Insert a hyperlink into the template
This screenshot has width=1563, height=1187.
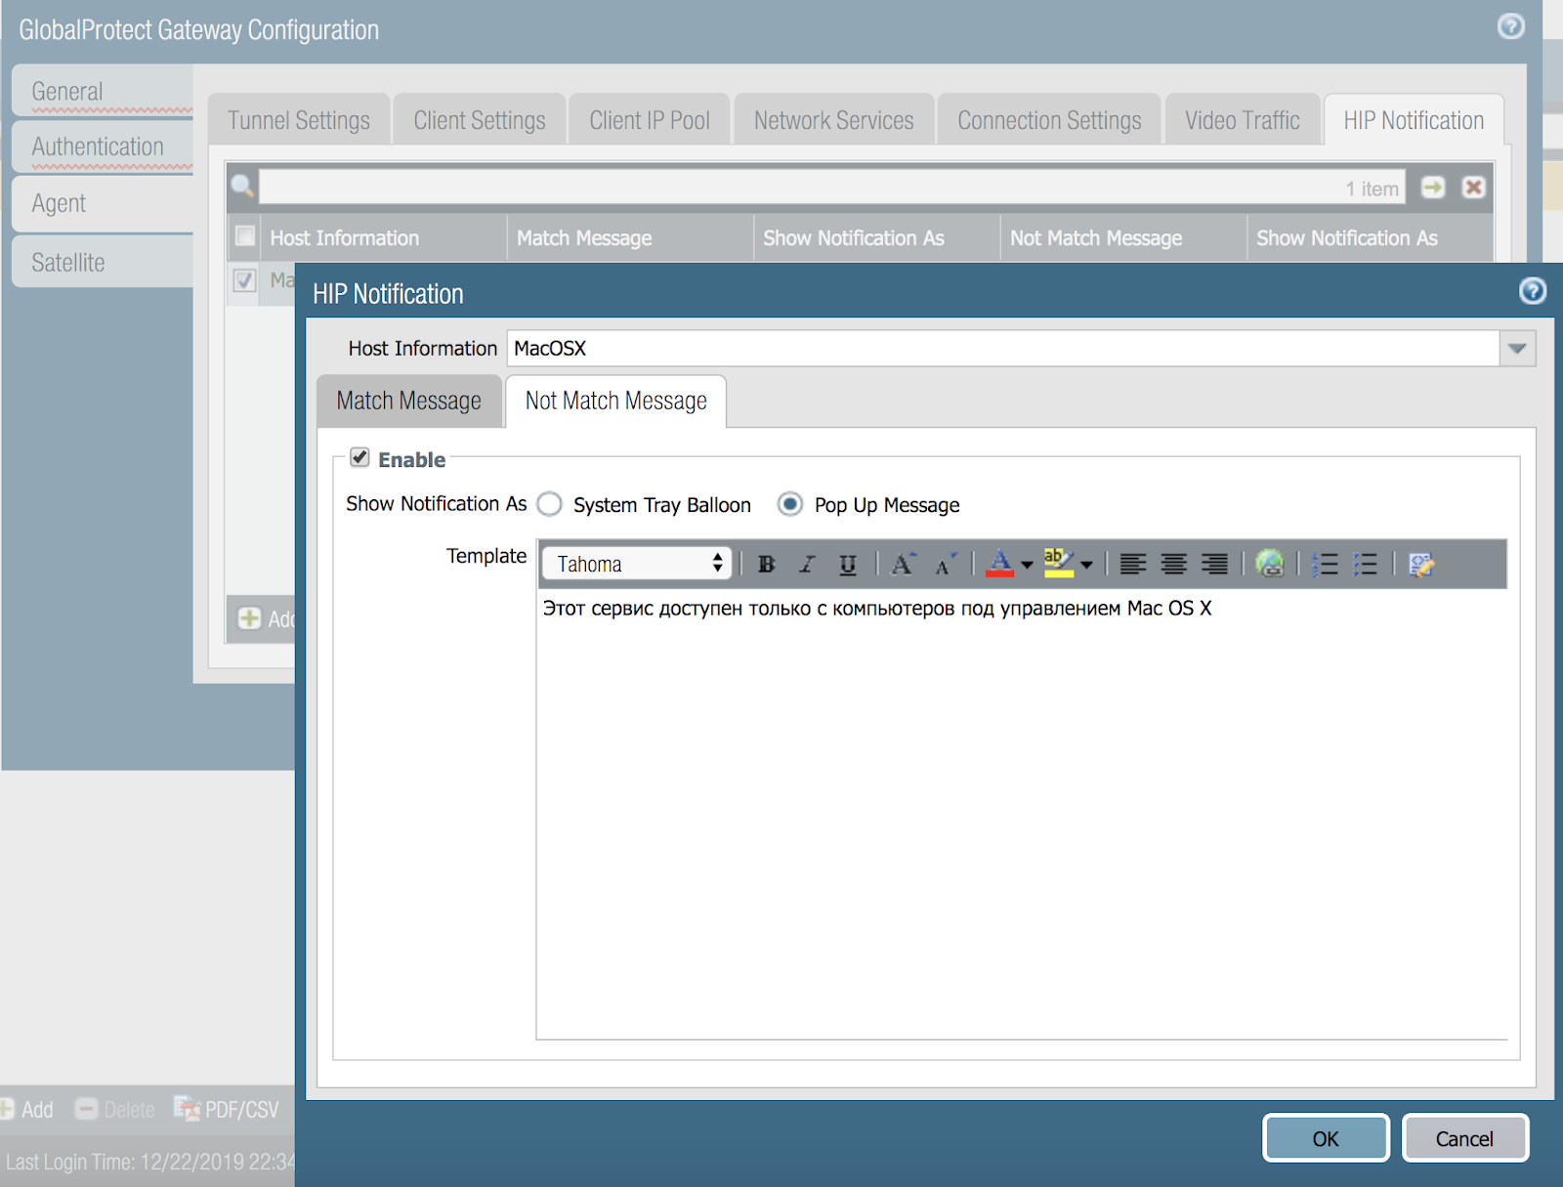[x=1270, y=564]
